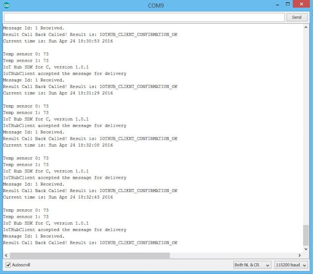Click the horizontal scrollbar right arrow
This screenshot has width=313, height=274.
[300, 255]
